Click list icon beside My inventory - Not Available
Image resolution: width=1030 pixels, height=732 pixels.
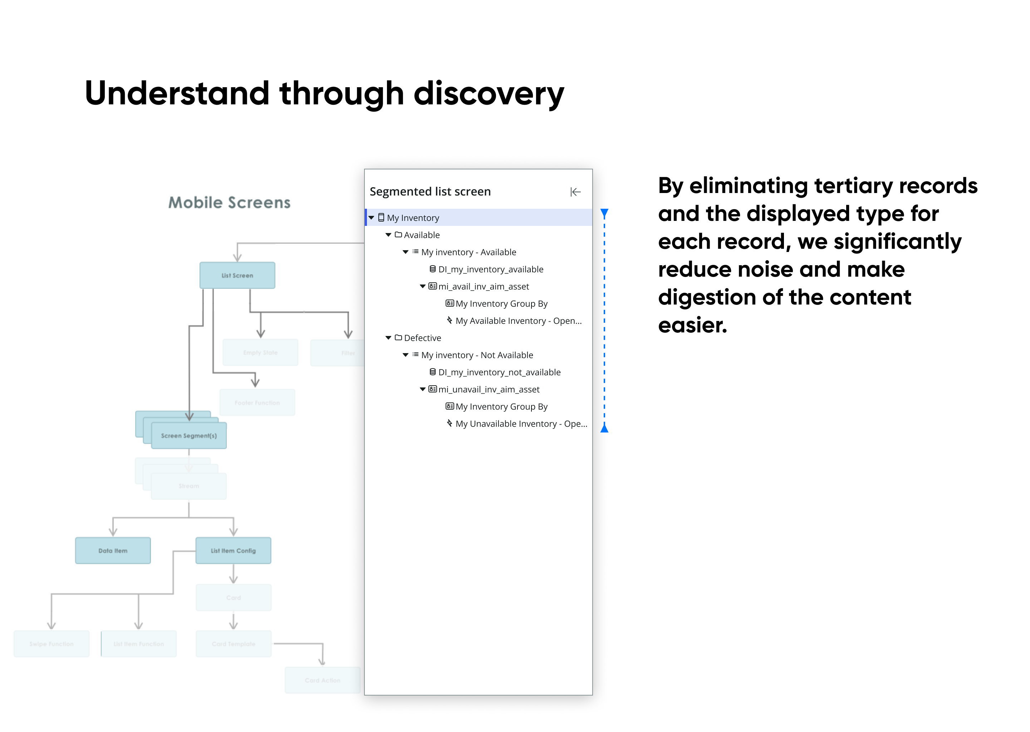pyautogui.click(x=415, y=354)
